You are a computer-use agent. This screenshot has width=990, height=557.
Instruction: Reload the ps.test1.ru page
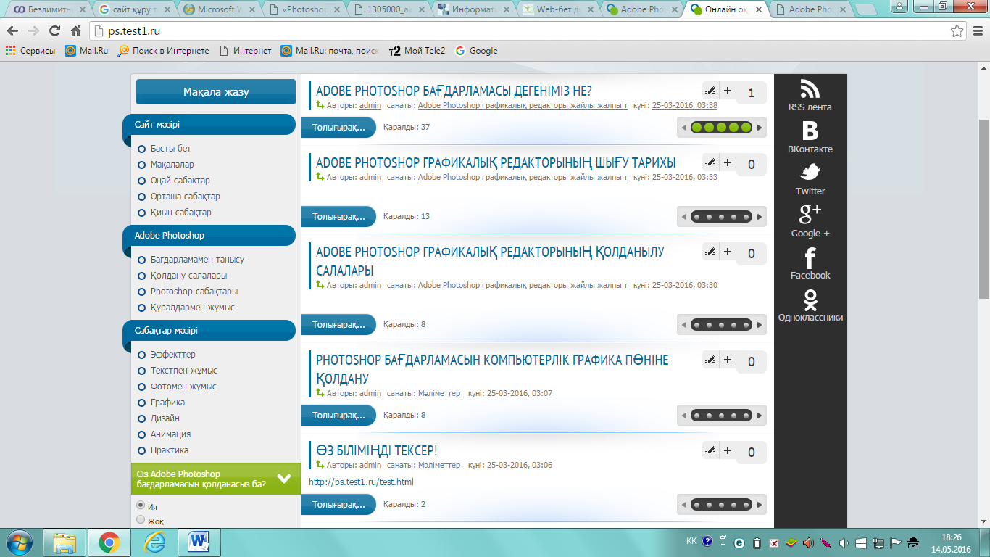(x=54, y=31)
